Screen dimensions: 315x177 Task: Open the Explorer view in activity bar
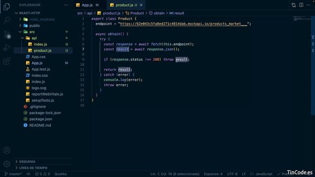tap(6, 6)
